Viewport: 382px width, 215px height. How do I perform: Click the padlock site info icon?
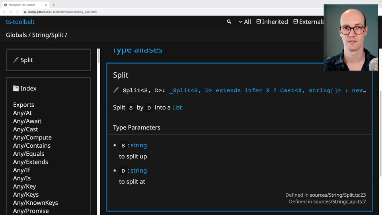tap(25, 12)
